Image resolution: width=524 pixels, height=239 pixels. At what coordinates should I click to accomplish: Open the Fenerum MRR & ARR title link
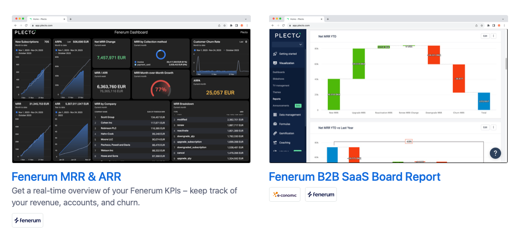pos(66,177)
